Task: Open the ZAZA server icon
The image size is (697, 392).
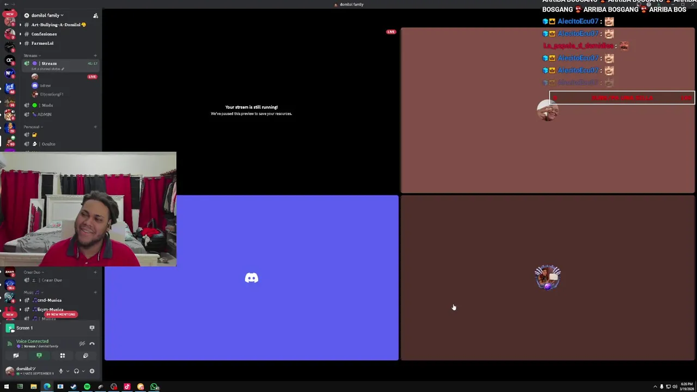Action: point(9,272)
